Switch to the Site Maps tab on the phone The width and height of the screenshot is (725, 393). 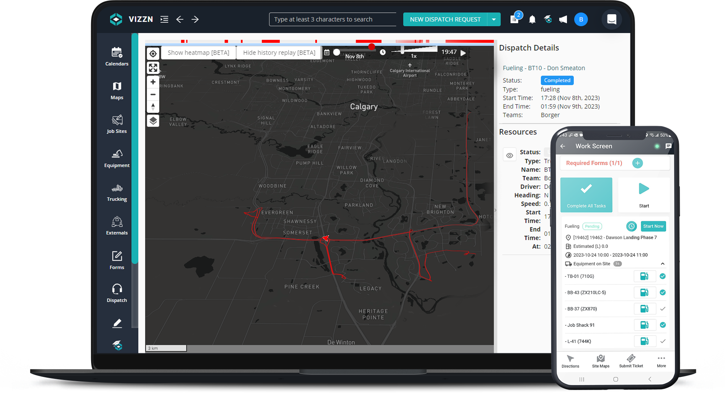pos(600,361)
